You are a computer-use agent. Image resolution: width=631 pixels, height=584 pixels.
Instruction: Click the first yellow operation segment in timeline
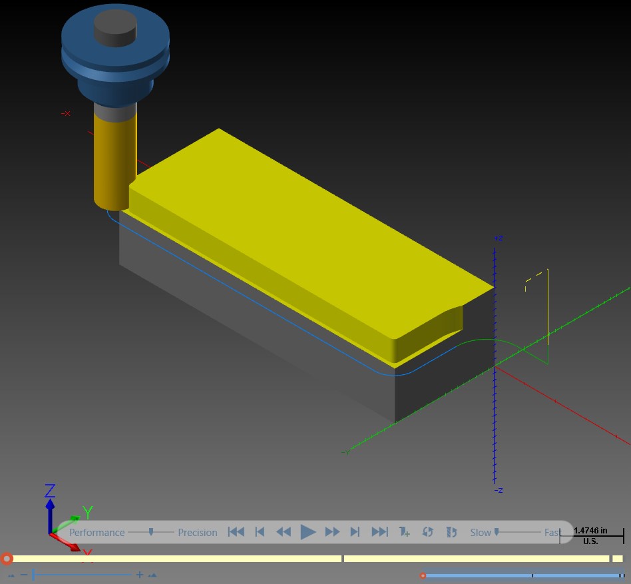(x=177, y=559)
